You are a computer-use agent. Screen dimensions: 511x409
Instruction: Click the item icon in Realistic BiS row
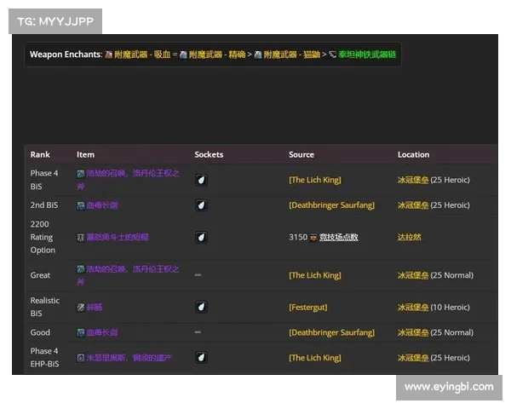tap(81, 307)
